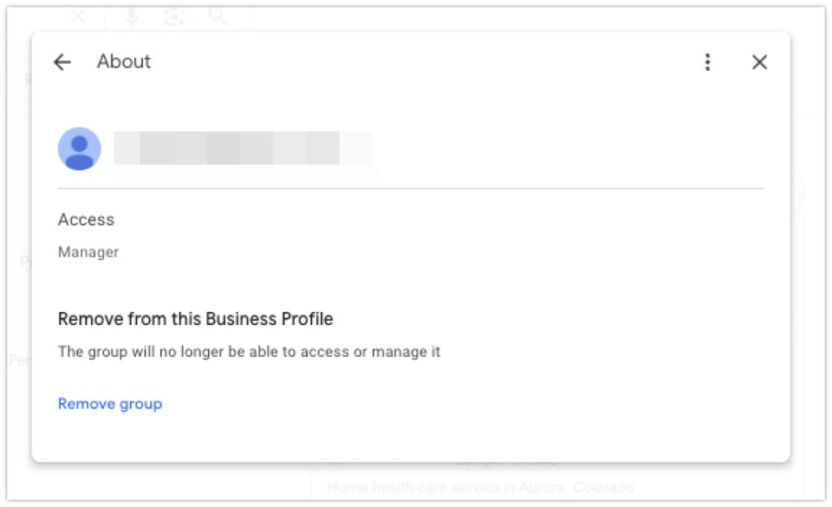Click the Remove group link
Screen dimensions: 832x507
pyautogui.click(x=110, y=404)
